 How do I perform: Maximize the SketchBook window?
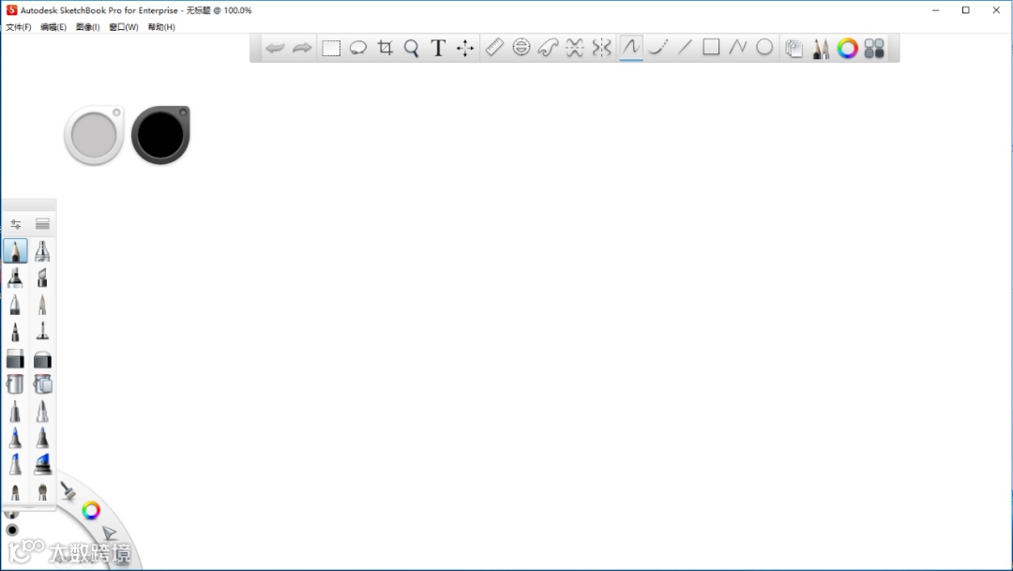click(966, 10)
